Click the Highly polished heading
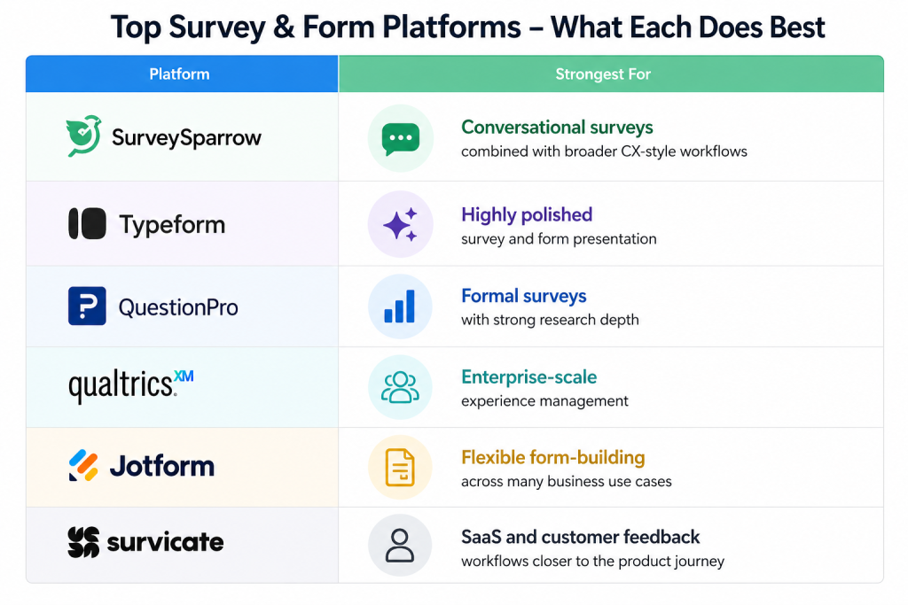 coord(527,214)
